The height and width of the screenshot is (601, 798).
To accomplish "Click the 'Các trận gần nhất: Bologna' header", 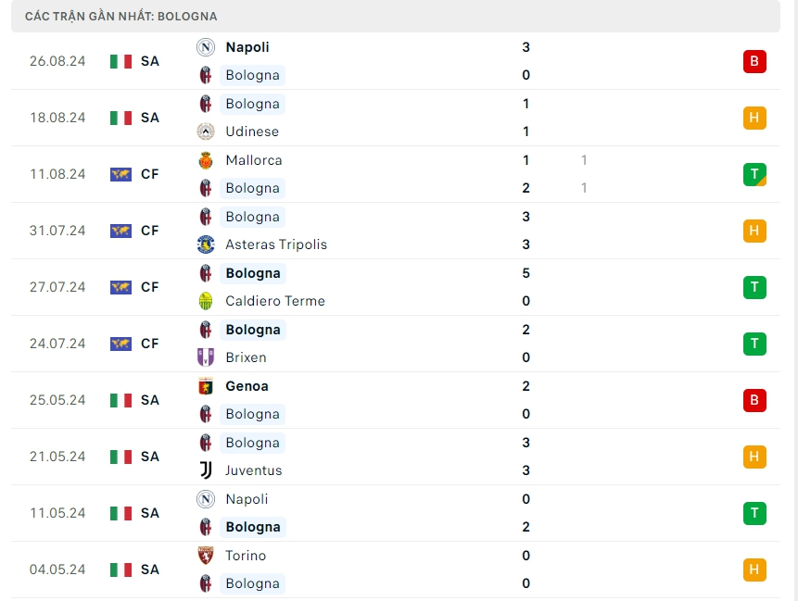I will click(x=121, y=17).
